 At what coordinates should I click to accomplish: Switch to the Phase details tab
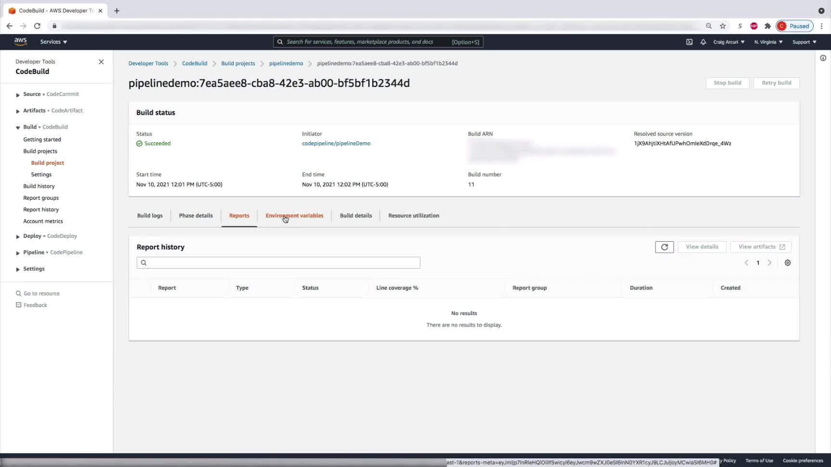pos(196,216)
